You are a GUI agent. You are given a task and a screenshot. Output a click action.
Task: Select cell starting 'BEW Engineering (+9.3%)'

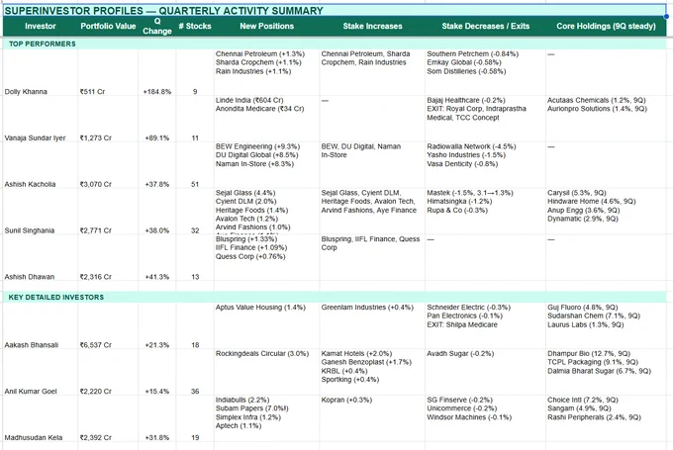(266, 165)
